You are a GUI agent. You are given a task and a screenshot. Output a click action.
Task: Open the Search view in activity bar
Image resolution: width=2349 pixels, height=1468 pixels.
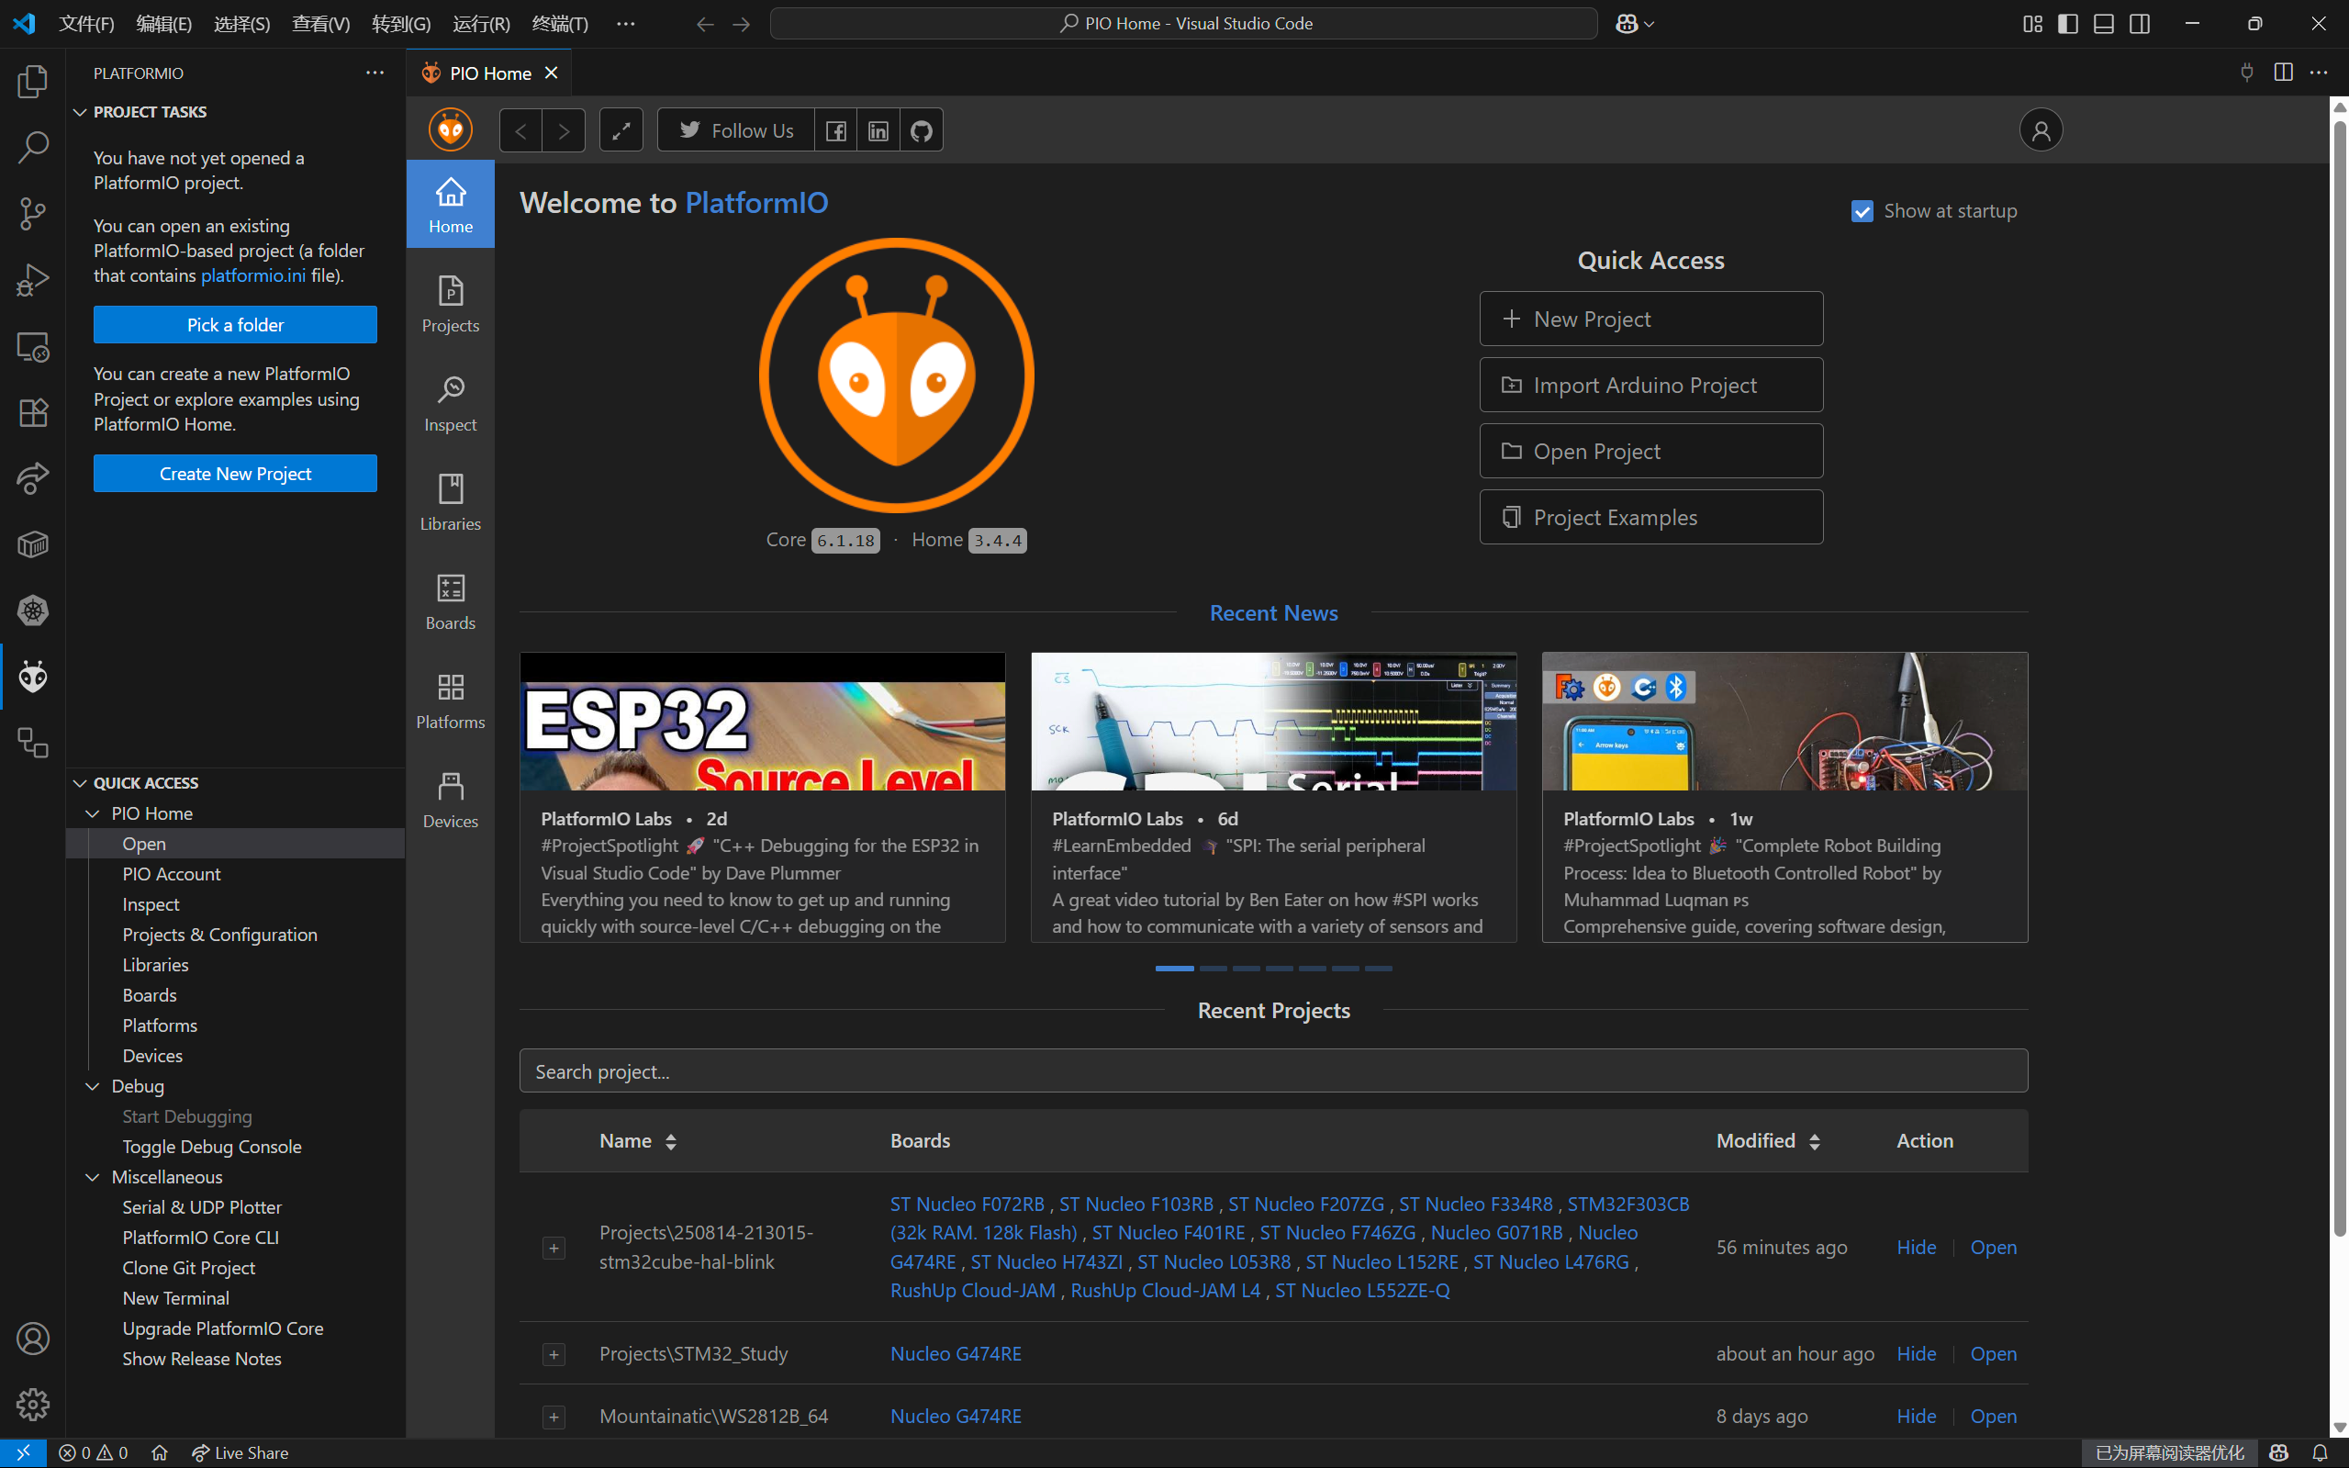point(33,148)
